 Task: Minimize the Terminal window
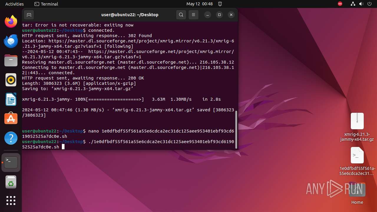click(x=208, y=15)
